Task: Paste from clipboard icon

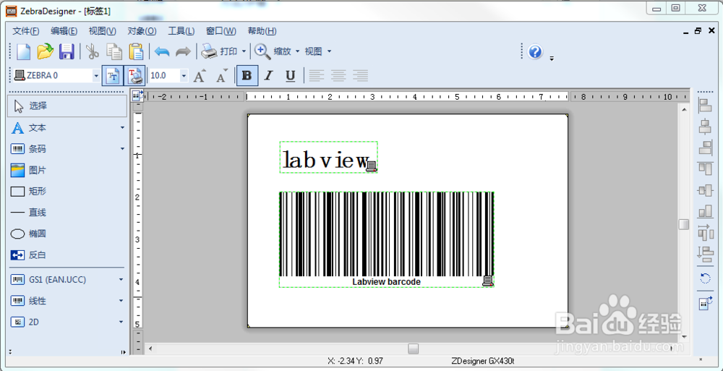Action: pyautogui.click(x=136, y=51)
